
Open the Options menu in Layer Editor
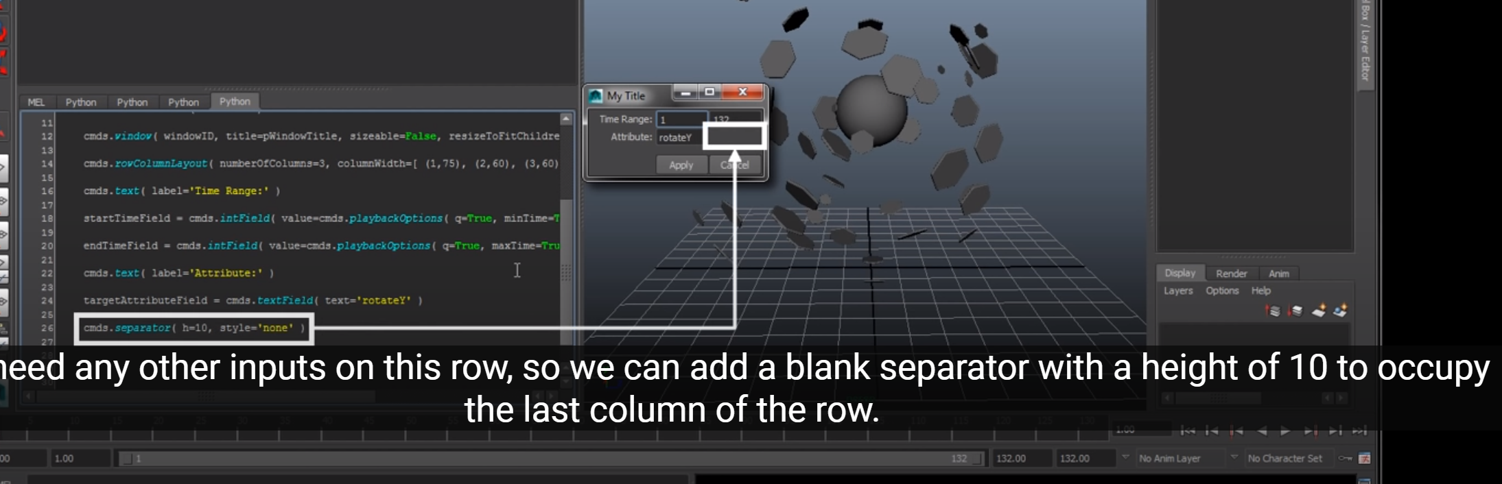(x=1222, y=291)
